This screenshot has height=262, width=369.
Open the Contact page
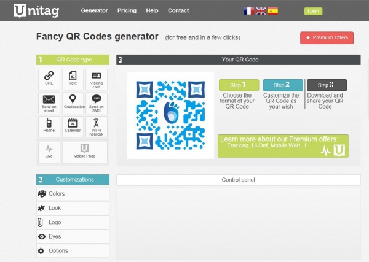[x=178, y=10]
